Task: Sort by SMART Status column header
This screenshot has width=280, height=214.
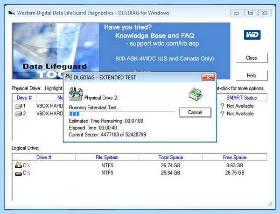Action: (x=242, y=98)
